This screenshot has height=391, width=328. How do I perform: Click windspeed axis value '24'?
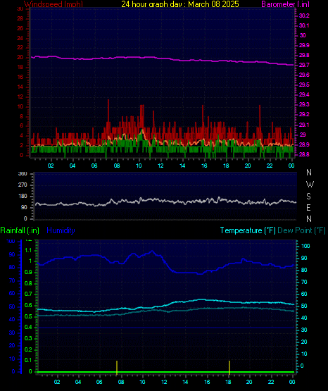click(x=20, y=38)
